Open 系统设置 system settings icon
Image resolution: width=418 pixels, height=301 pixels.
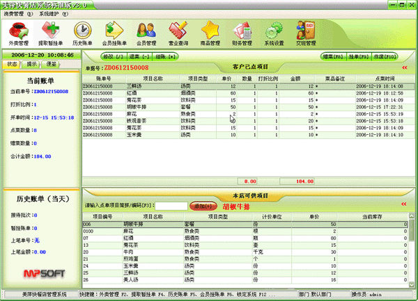pos(273,31)
